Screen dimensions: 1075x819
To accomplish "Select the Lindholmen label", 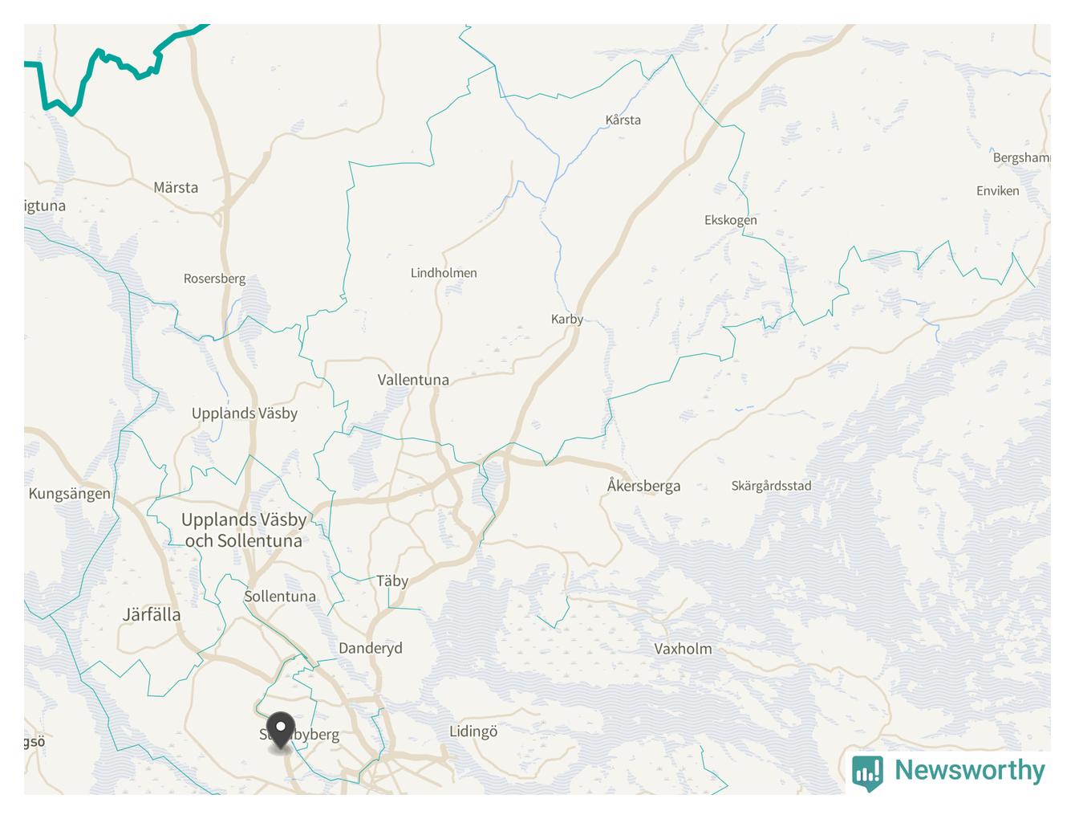I will 444,273.
